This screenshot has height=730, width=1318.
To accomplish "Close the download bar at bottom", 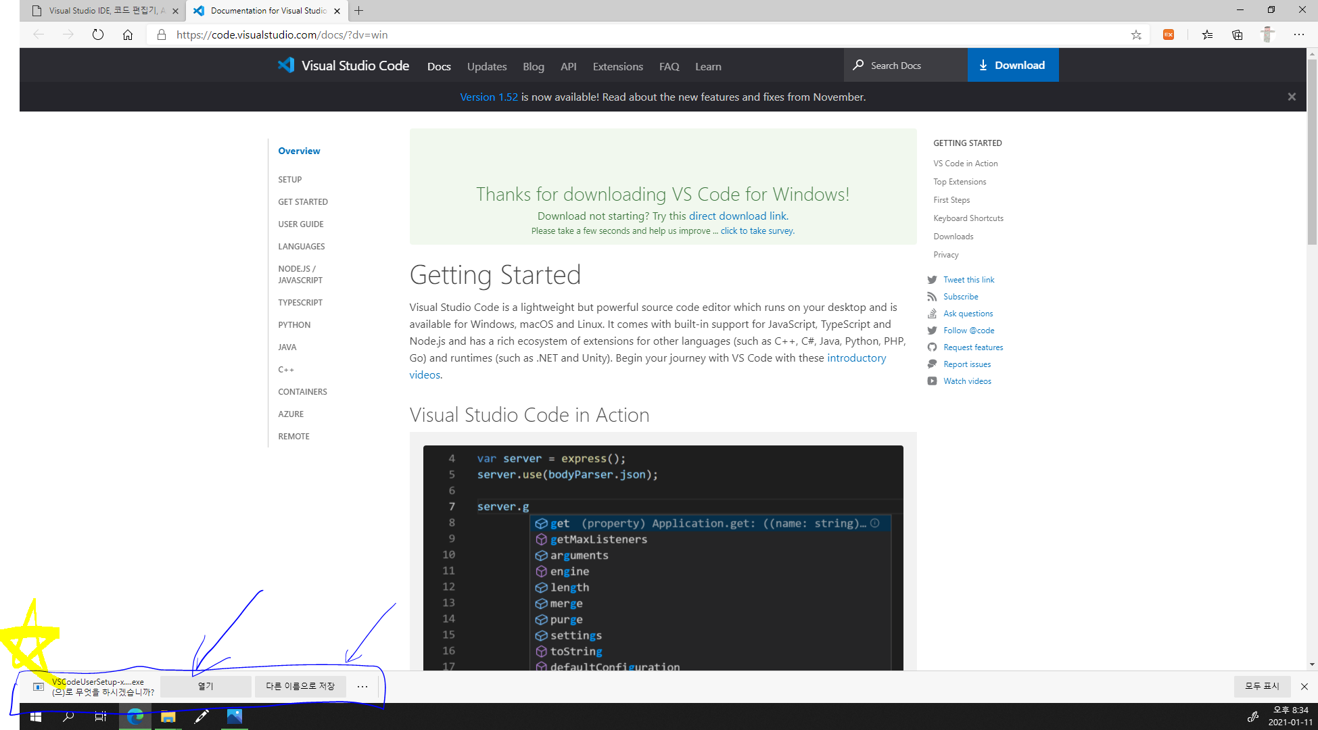I will (x=1304, y=687).
